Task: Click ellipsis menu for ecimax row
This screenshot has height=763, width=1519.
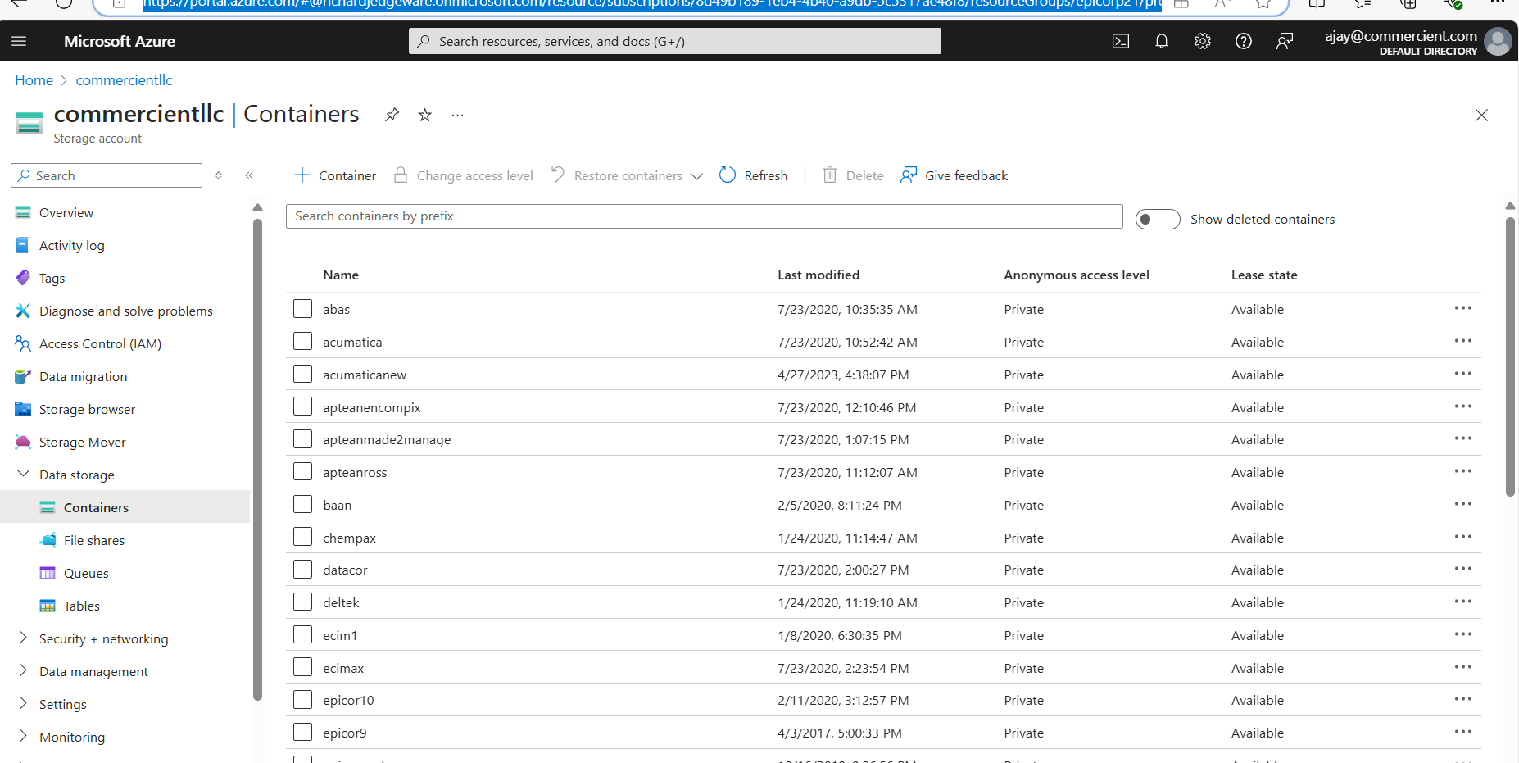Action: click(x=1463, y=667)
